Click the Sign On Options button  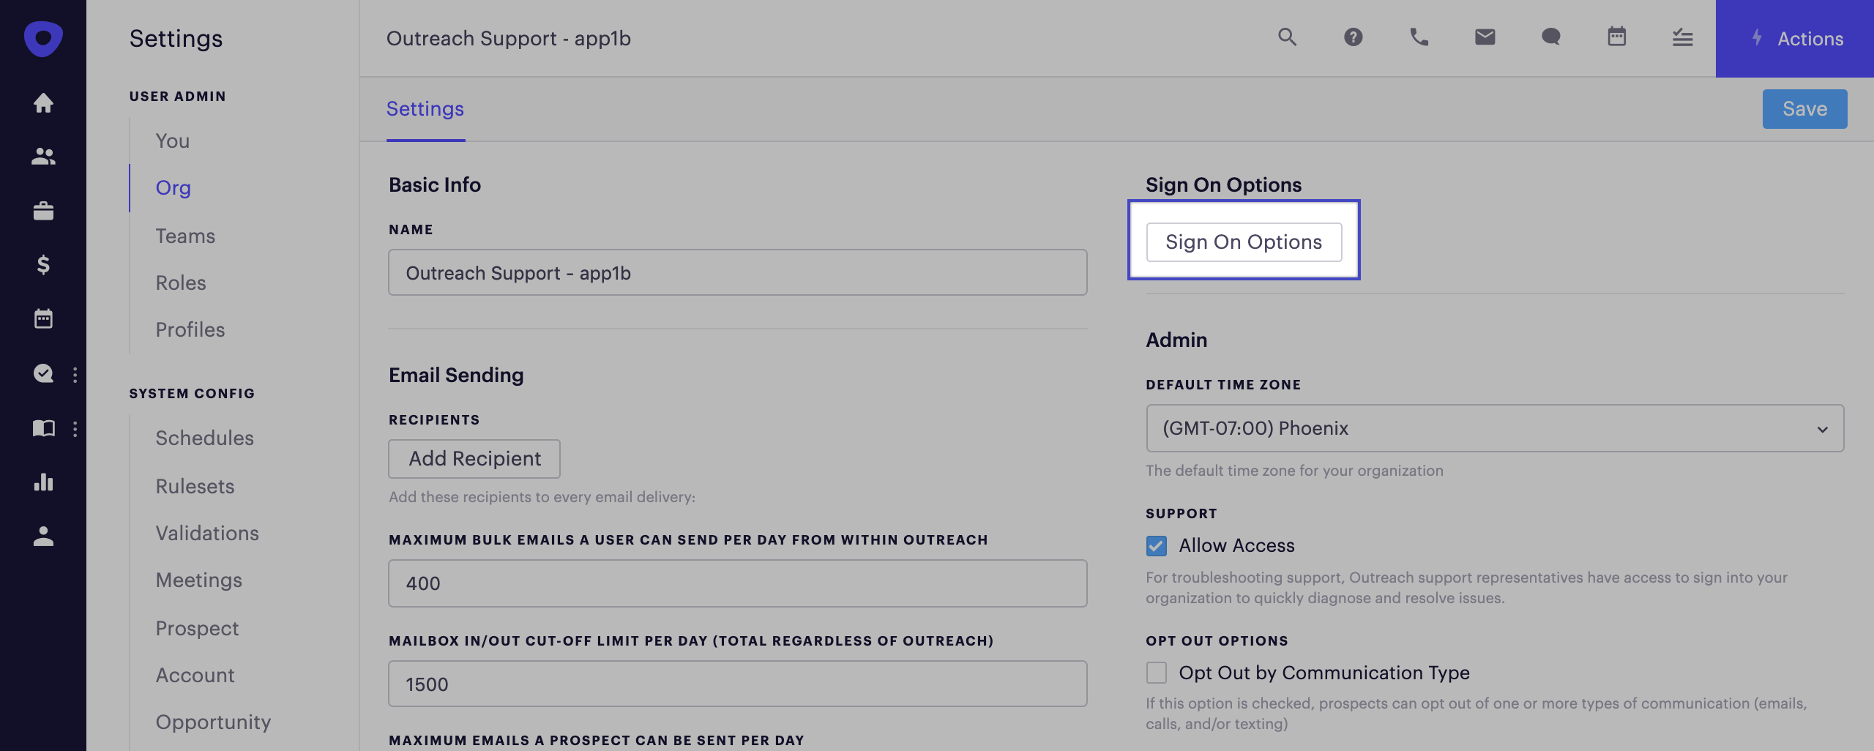(1244, 242)
